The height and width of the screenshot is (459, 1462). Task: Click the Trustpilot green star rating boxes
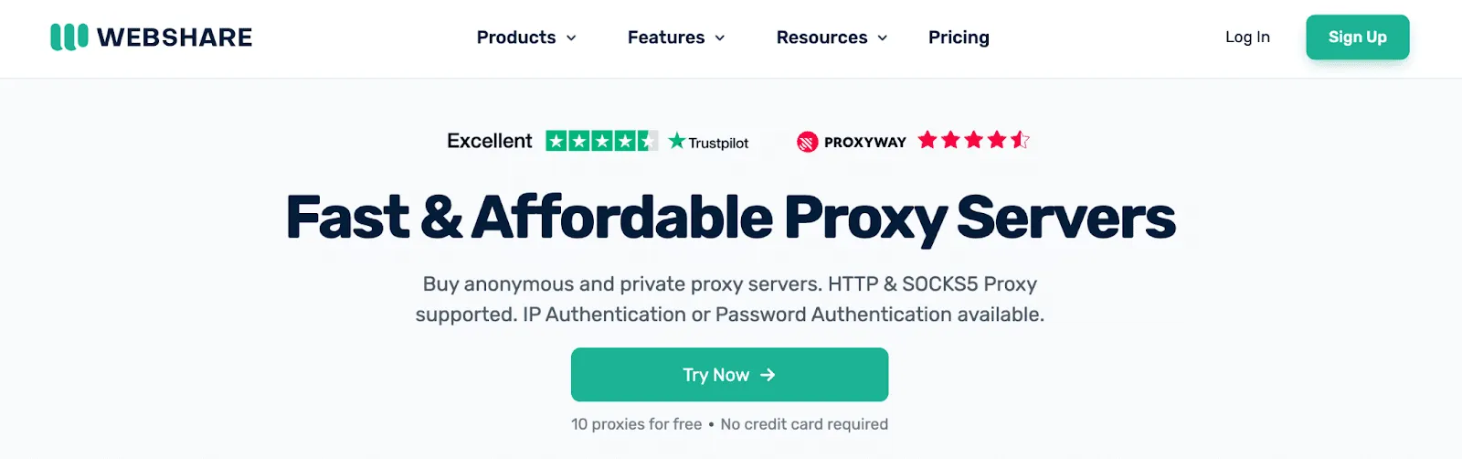601,141
